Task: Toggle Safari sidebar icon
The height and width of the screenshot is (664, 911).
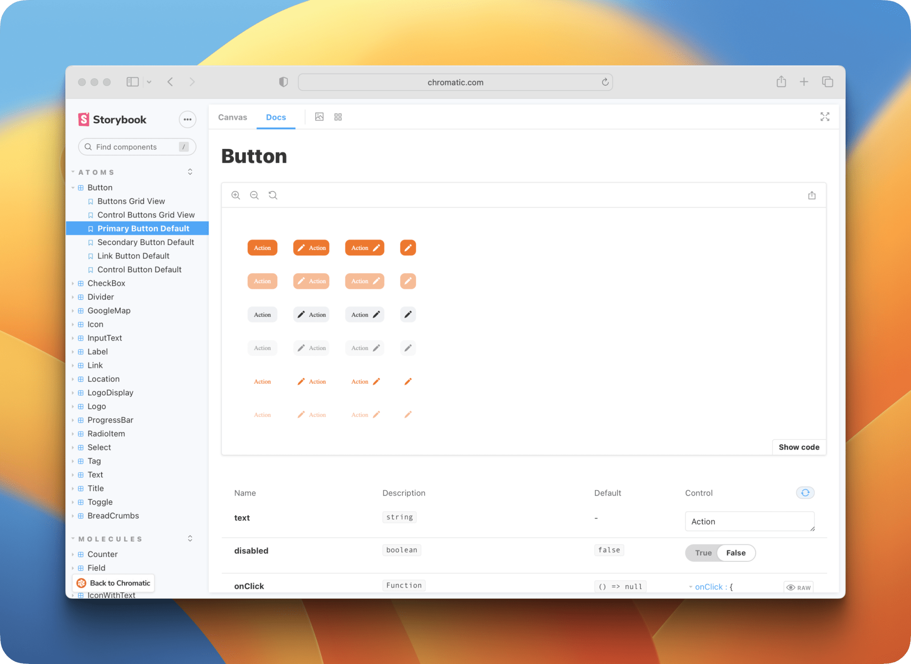Action: pyautogui.click(x=133, y=82)
